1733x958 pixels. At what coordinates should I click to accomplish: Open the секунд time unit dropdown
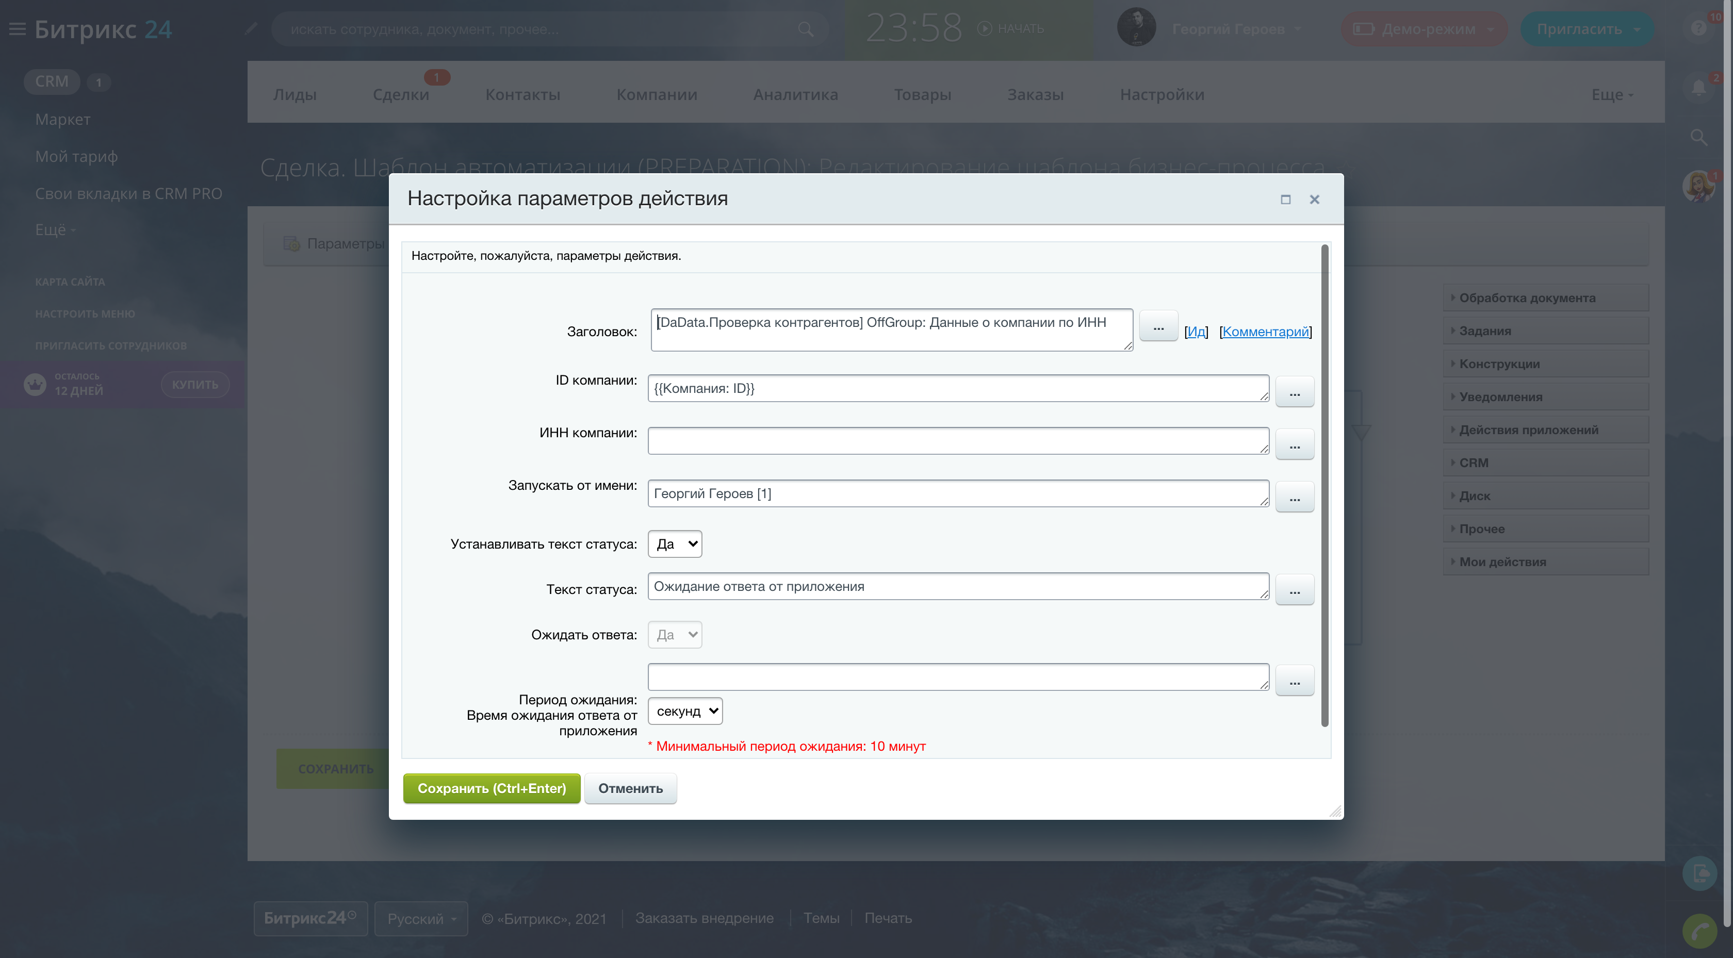click(x=685, y=712)
